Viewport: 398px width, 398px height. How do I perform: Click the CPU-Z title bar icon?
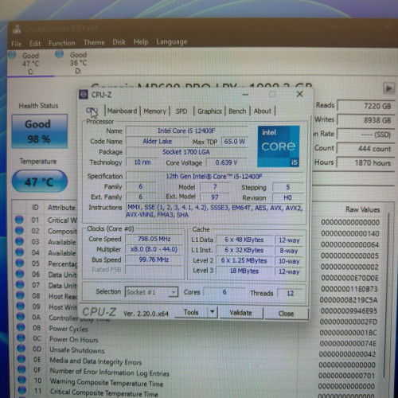84,95
